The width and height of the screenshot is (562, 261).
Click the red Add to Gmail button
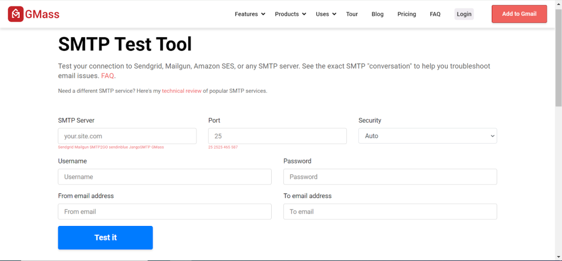(x=519, y=14)
